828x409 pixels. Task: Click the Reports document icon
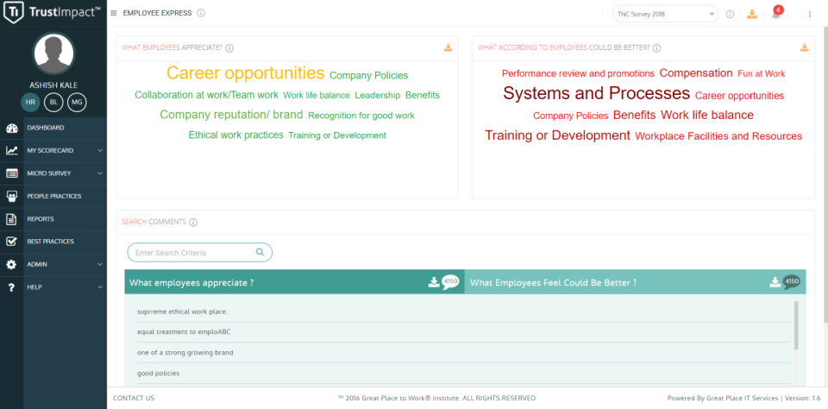(x=11, y=219)
